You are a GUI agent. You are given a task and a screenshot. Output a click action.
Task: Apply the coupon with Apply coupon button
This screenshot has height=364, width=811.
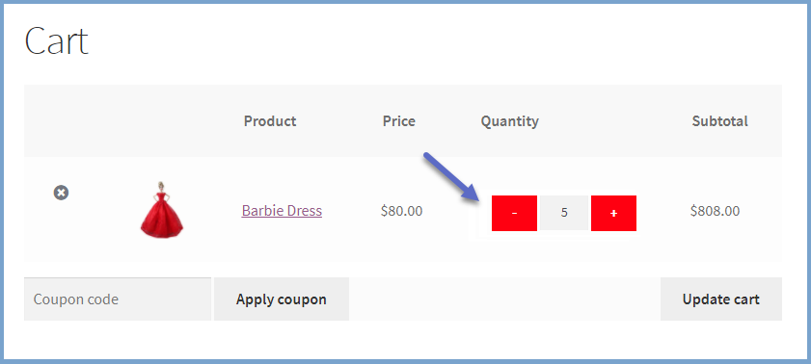pyautogui.click(x=282, y=299)
